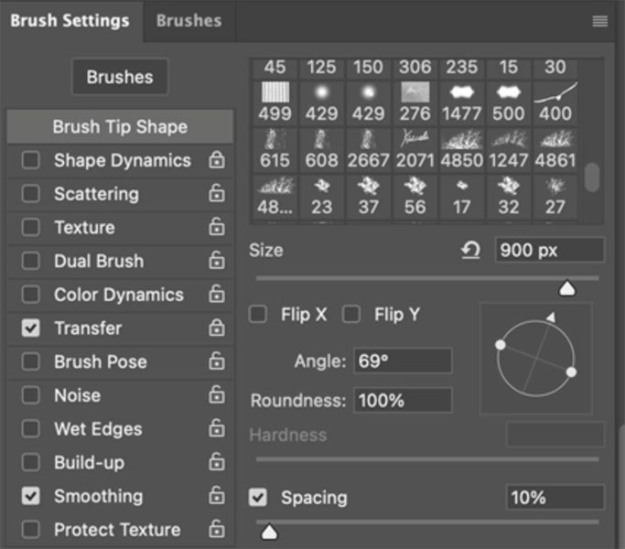Enable the Shape Dynamics checkbox
The height and width of the screenshot is (549, 625).
31,160
